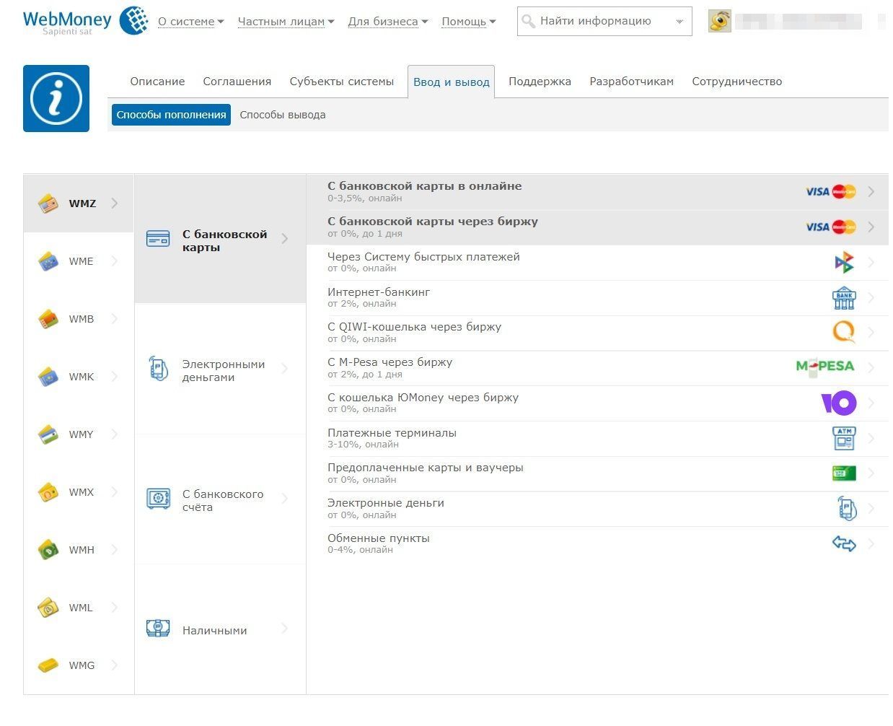Switch to the Поддержка tab

coord(540,82)
